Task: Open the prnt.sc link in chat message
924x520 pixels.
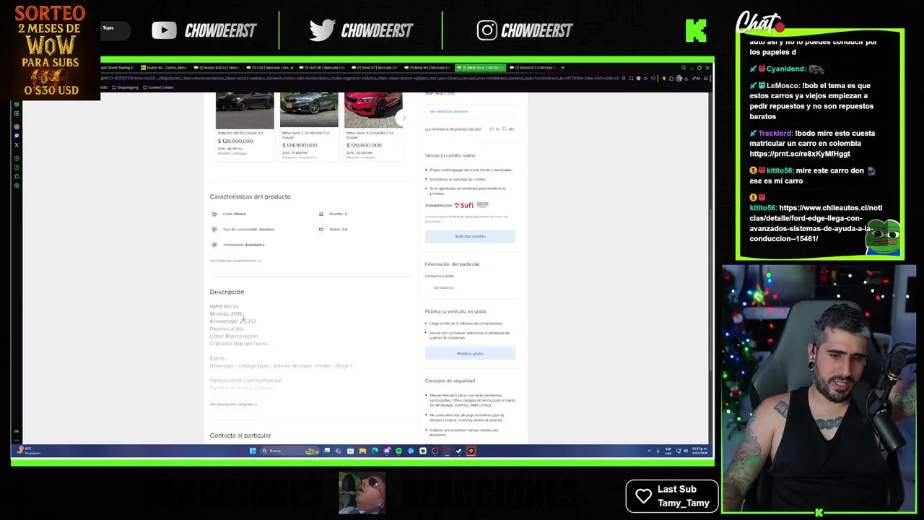Action: tap(800, 154)
